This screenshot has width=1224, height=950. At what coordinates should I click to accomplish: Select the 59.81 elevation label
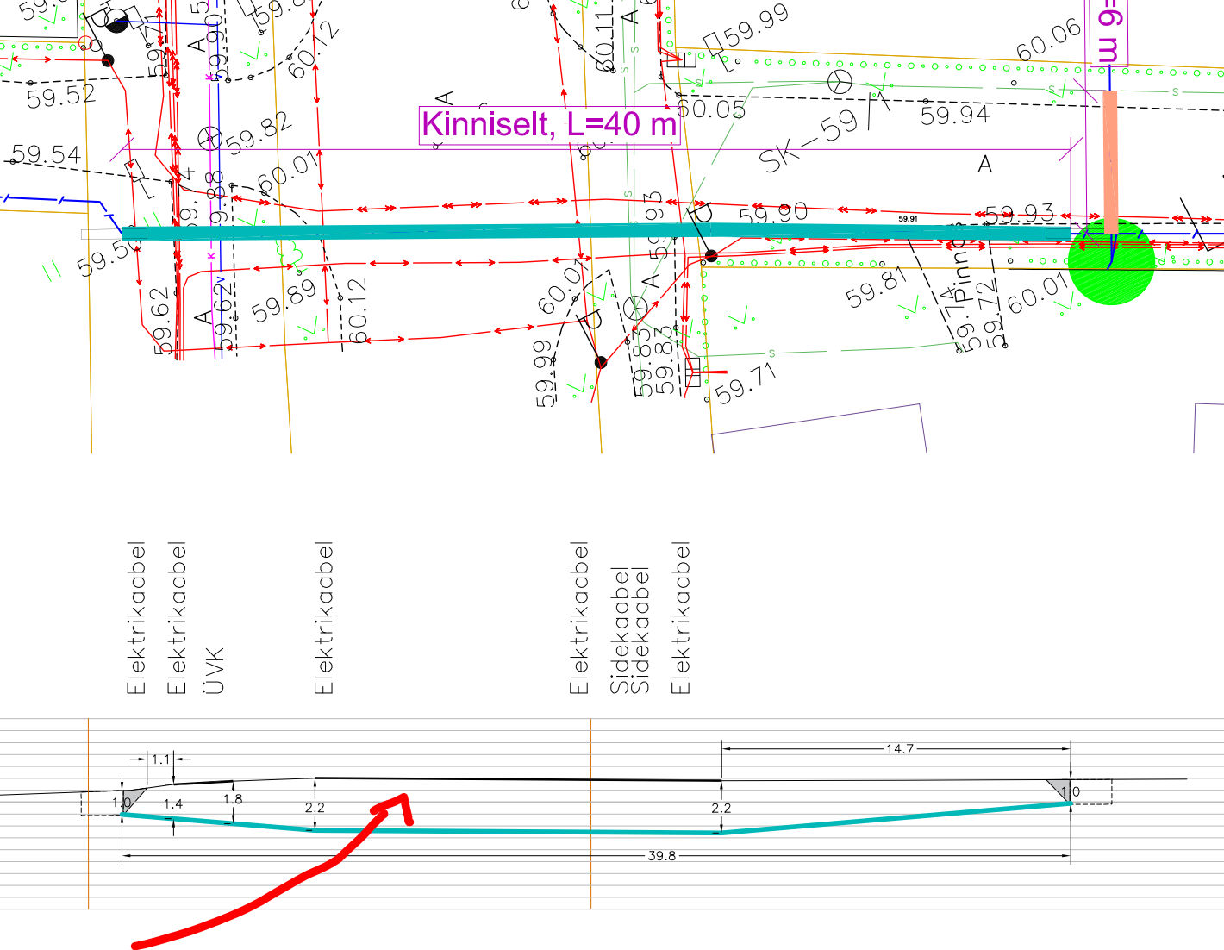coord(876,288)
